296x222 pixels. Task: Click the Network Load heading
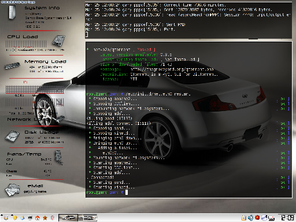point(28,119)
